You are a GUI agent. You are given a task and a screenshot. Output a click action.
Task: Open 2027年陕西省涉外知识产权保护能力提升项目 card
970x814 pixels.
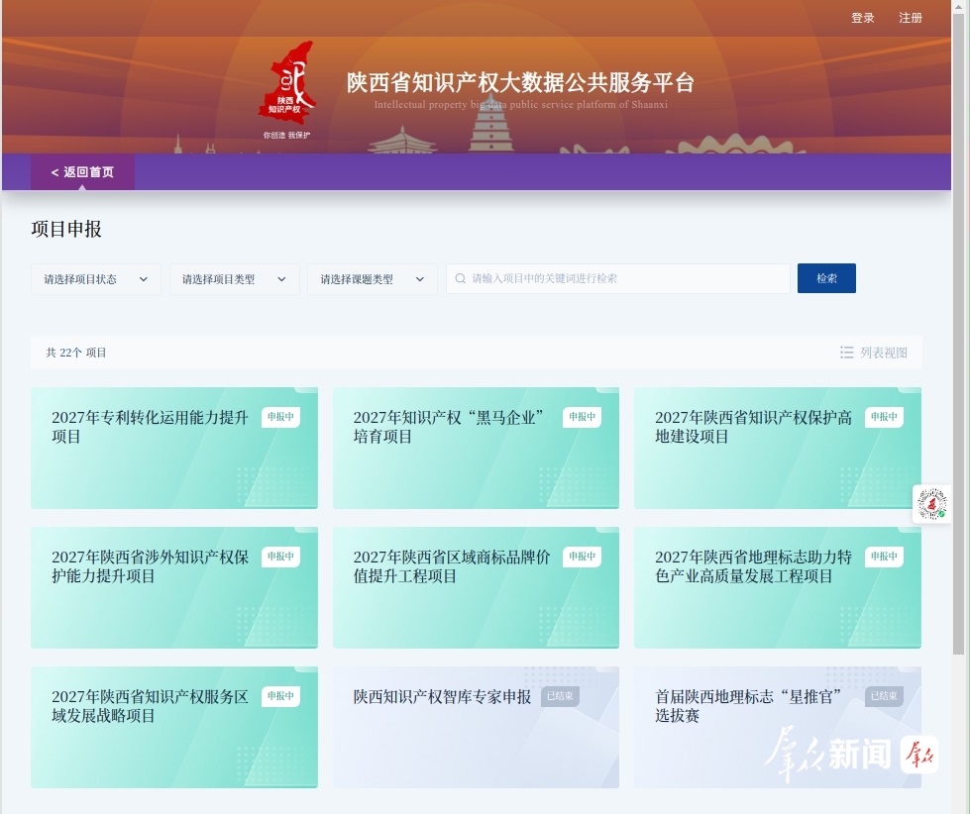174,588
